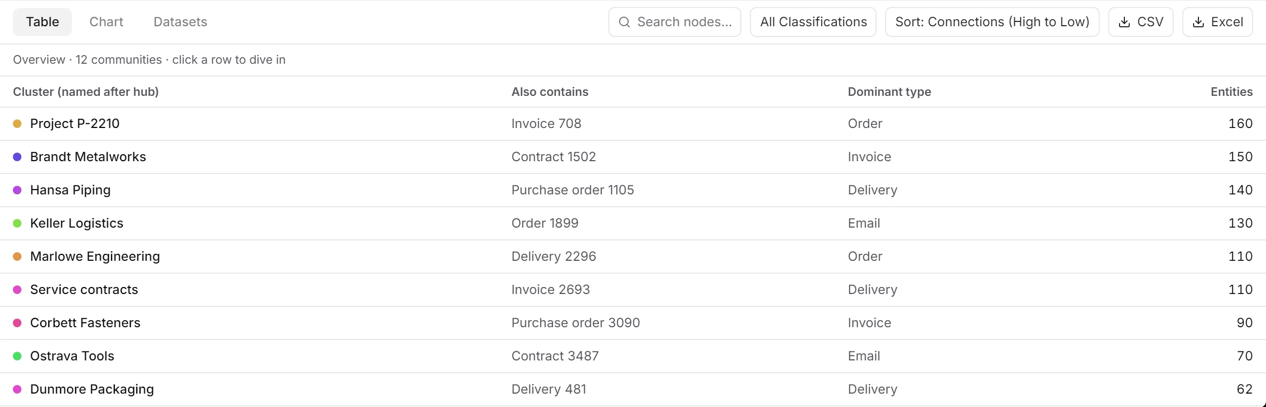
Task: Open the Marlowe Engineering cluster row
Action: pos(633,257)
